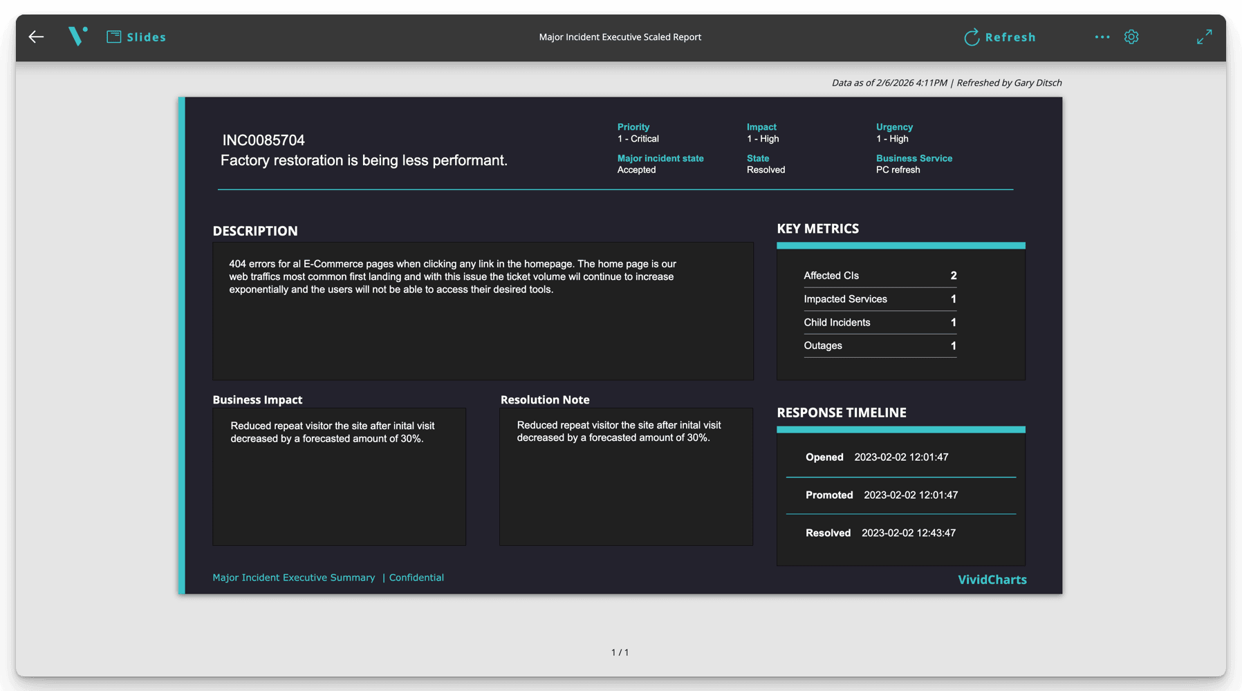Click the DESCRIPTION heading
This screenshot has width=1242, height=691.
(255, 231)
